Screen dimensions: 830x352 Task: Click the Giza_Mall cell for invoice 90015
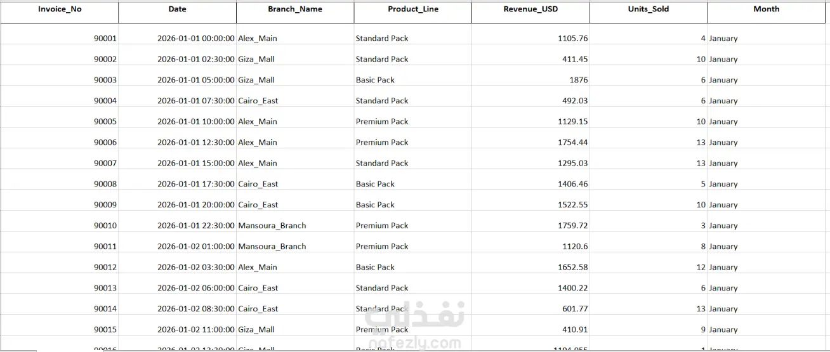295,330
